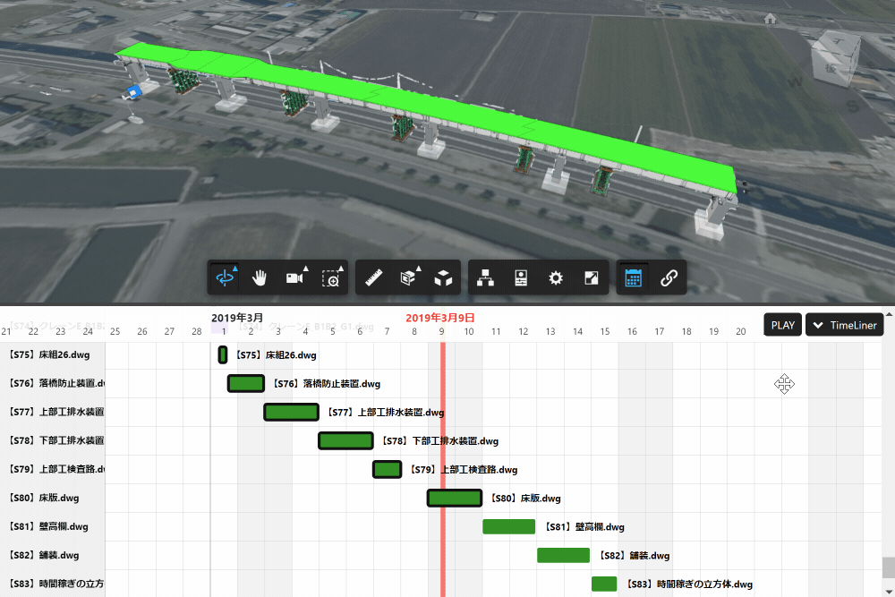Click the Explode model cube icon
This screenshot has height=597, width=895.
click(443, 278)
